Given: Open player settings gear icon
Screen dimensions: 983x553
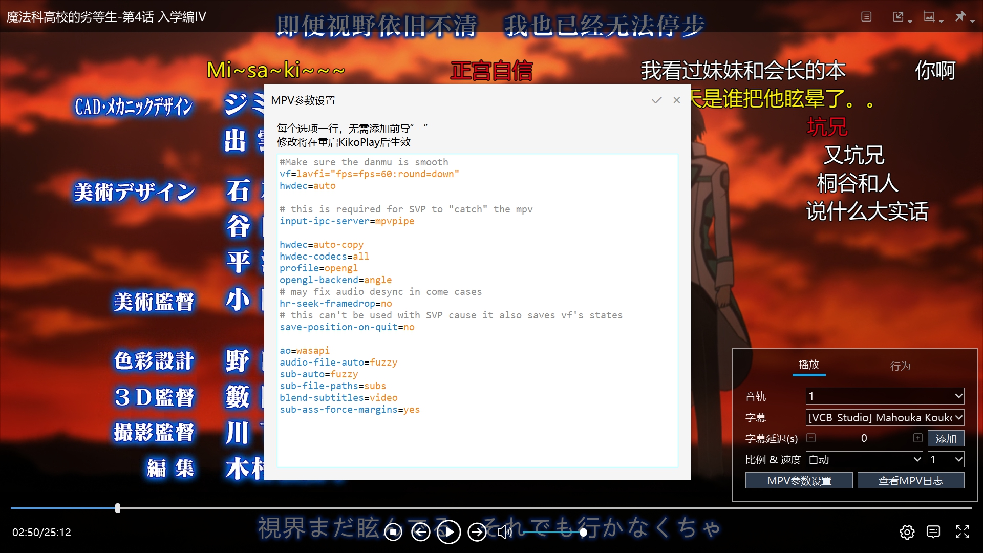Looking at the screenshot, I should [907, 533].
